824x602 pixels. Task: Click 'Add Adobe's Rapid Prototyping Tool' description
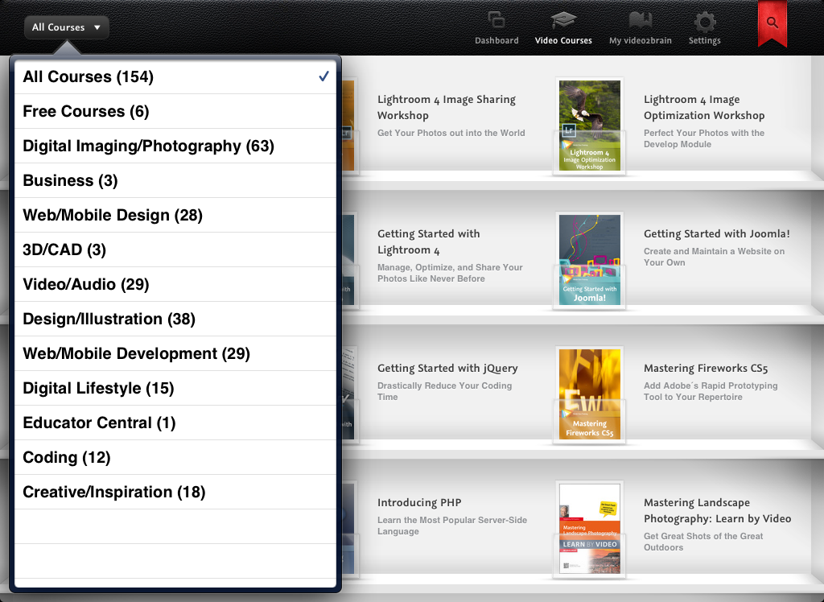pyautogui.click(x=711, y=391)
